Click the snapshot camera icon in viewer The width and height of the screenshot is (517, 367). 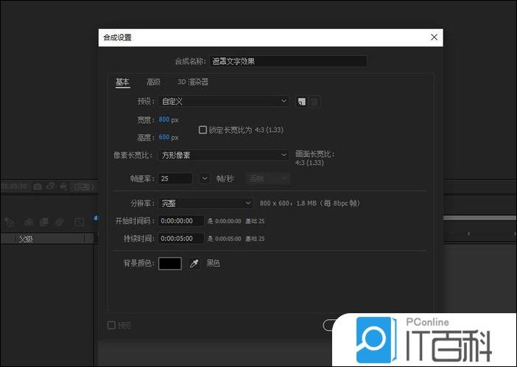(x=38, y=186)
